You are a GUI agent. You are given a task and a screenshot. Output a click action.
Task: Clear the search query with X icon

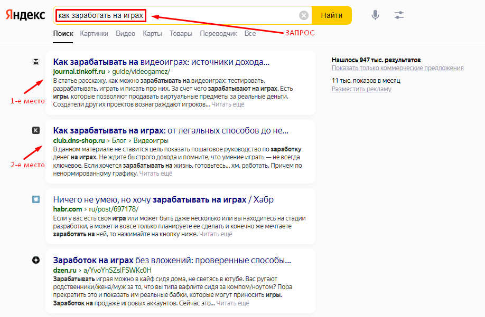point(303,16)
